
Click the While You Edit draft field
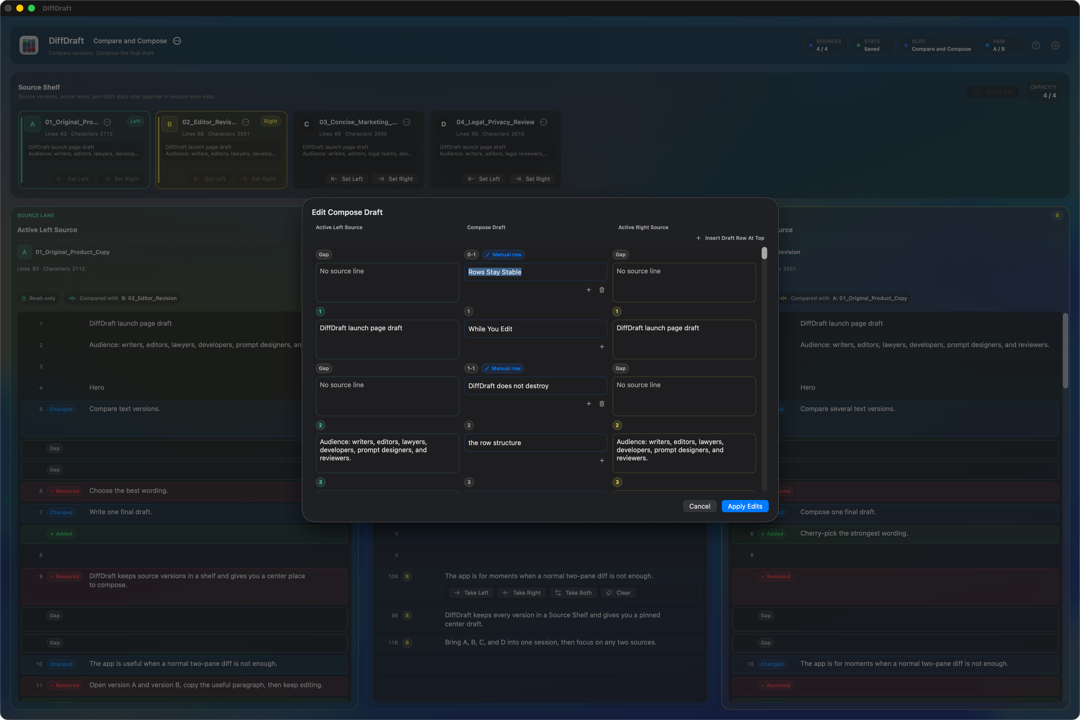tap(535, 329)
